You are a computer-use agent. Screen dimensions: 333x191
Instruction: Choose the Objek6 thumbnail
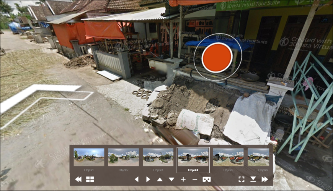click(x=258, y=157)
